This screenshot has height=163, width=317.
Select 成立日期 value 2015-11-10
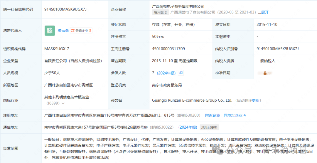267,25
